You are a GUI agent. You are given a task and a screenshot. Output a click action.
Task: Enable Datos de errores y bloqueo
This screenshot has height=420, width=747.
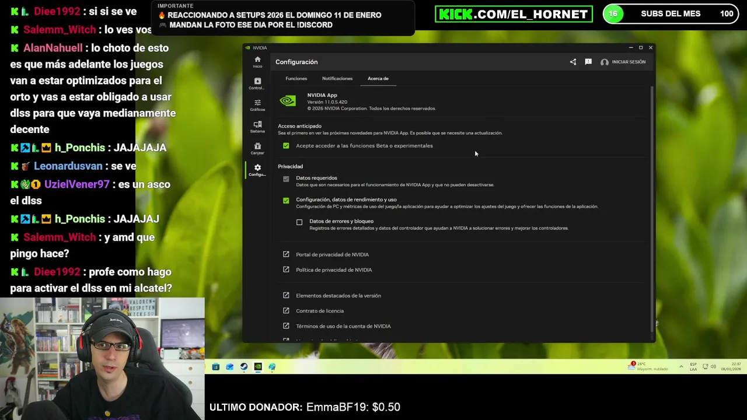[x=299, y=222]
